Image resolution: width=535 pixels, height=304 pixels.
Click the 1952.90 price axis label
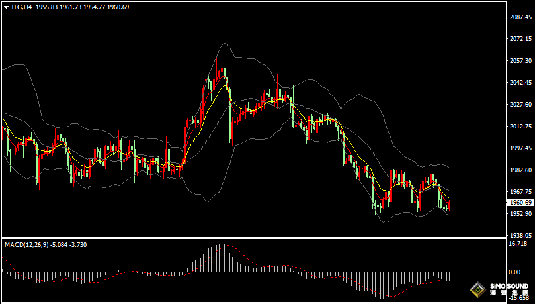pyautogui.click(x=520, y=214)
